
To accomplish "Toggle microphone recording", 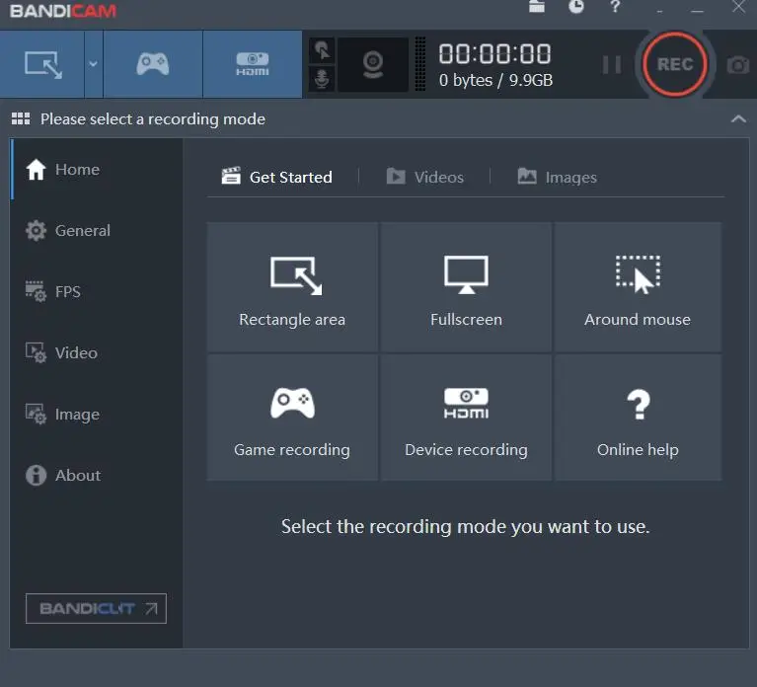I will coord(323,79).
